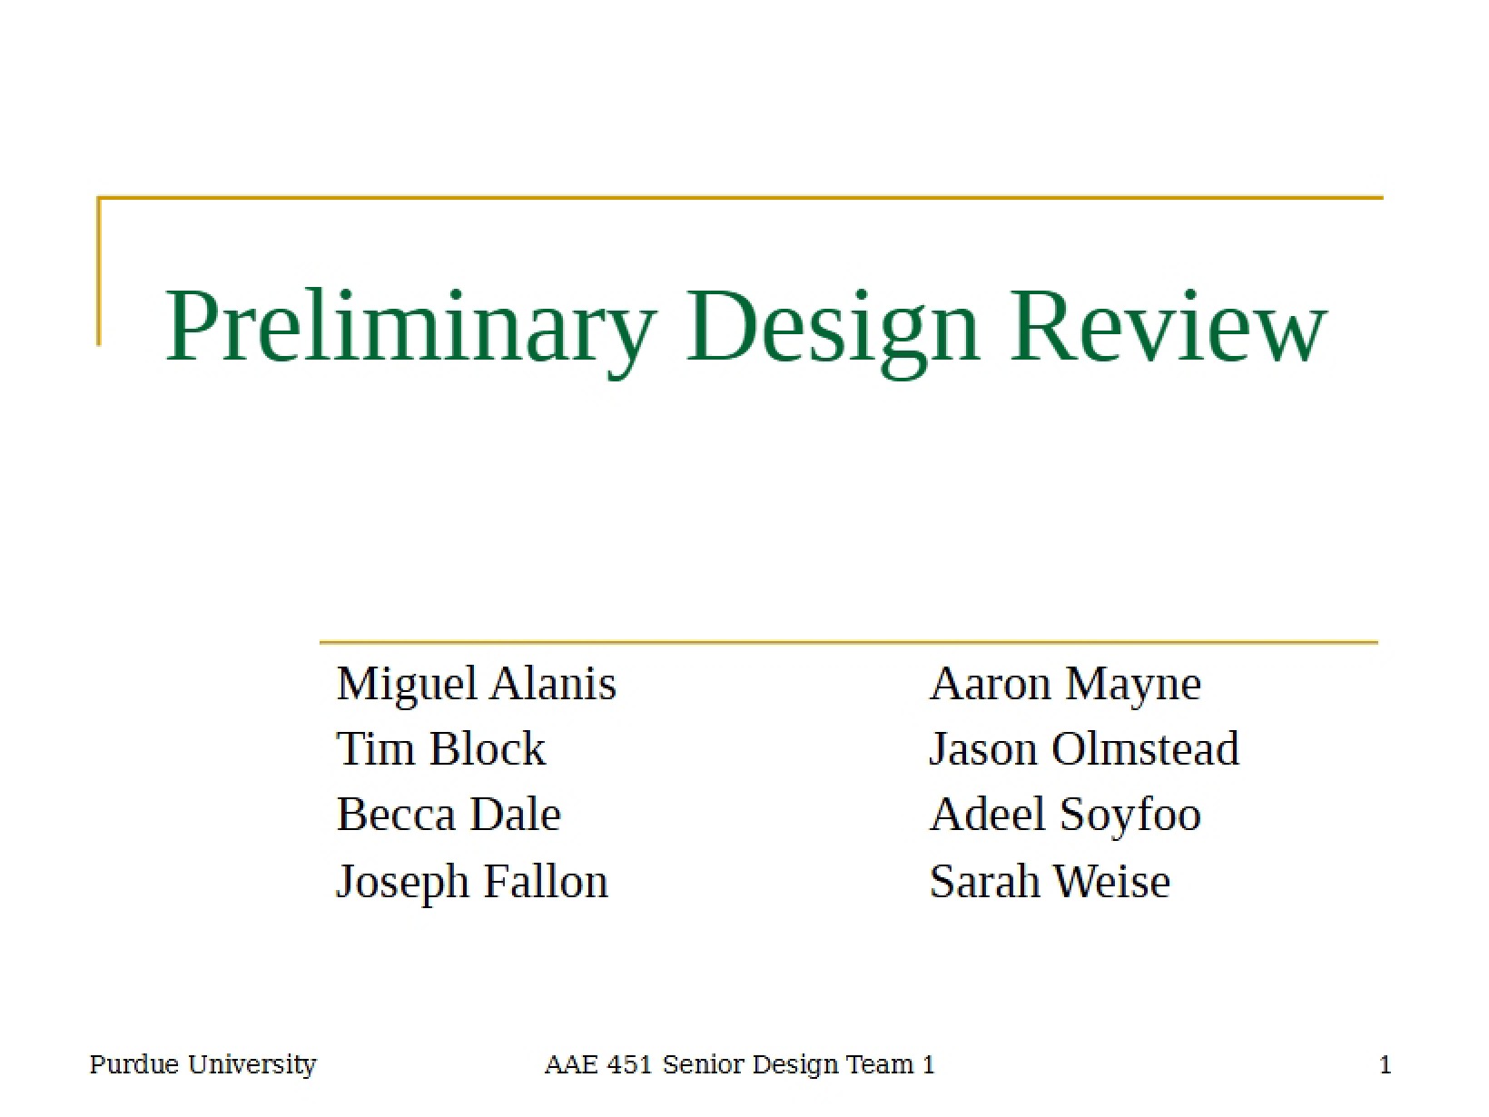Click the 'AAE 451 Senior Design Team 1' footer
Image resolution: width=1489 pixels, height=1117 pixels.
pyautogui.click(x=739, y=1064)
